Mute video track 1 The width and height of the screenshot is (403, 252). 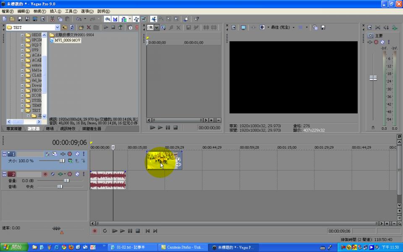tap(77, 154)
